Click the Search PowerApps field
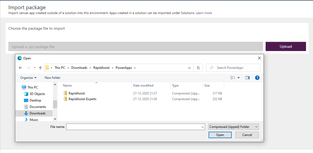The image size is (313, 153). pyautogui.click(x=233, y=68)
